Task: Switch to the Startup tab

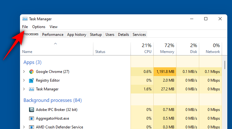Action: 96,35
